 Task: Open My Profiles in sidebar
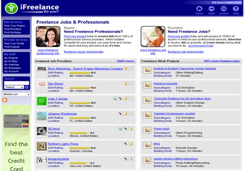pos(11,62)
